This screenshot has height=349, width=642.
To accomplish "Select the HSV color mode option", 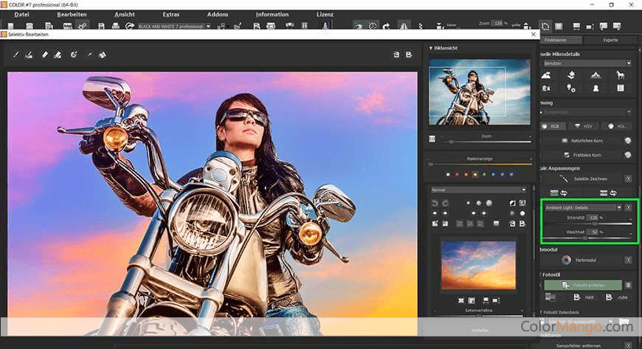I will [x=584, y=126].
